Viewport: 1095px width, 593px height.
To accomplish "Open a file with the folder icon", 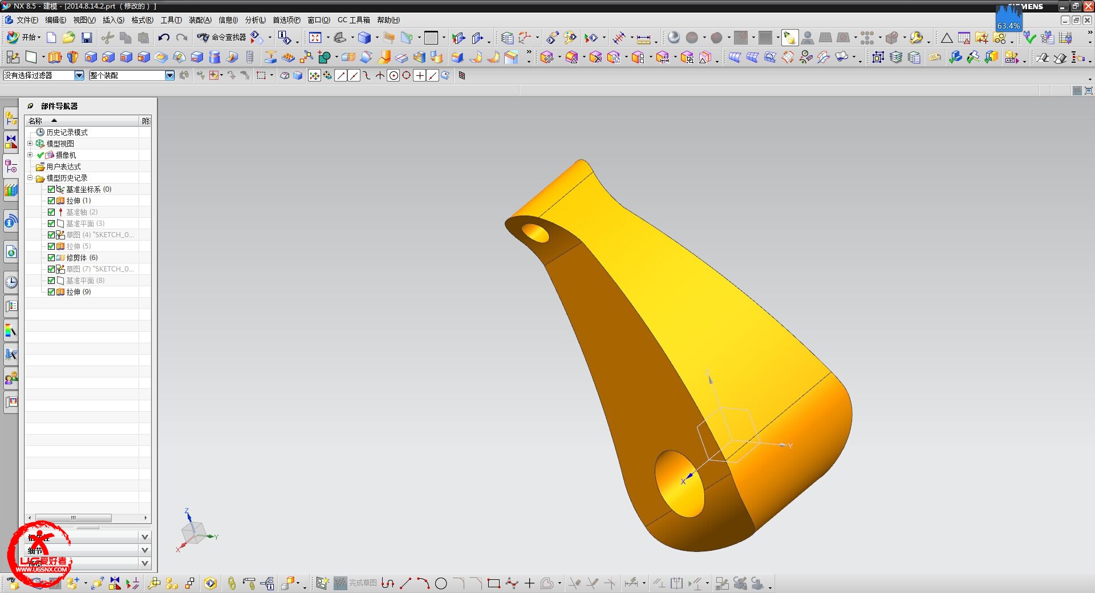I will [69, 38].
